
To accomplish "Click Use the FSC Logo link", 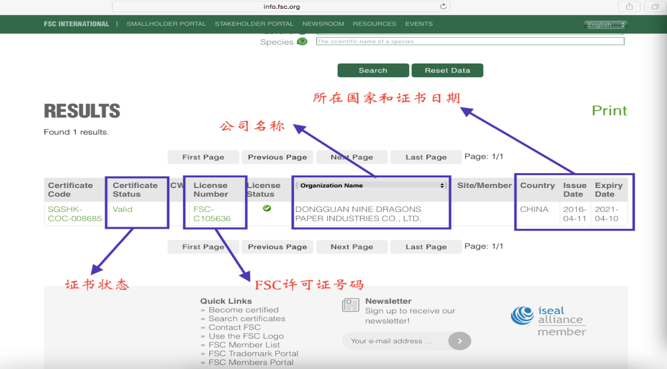I will (x=246, y=336).
